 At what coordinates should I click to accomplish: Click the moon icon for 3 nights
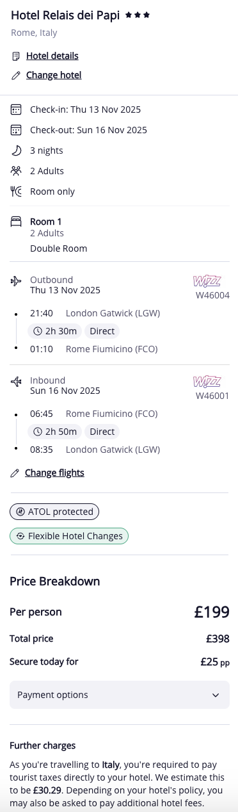click(x=16, y=150)
